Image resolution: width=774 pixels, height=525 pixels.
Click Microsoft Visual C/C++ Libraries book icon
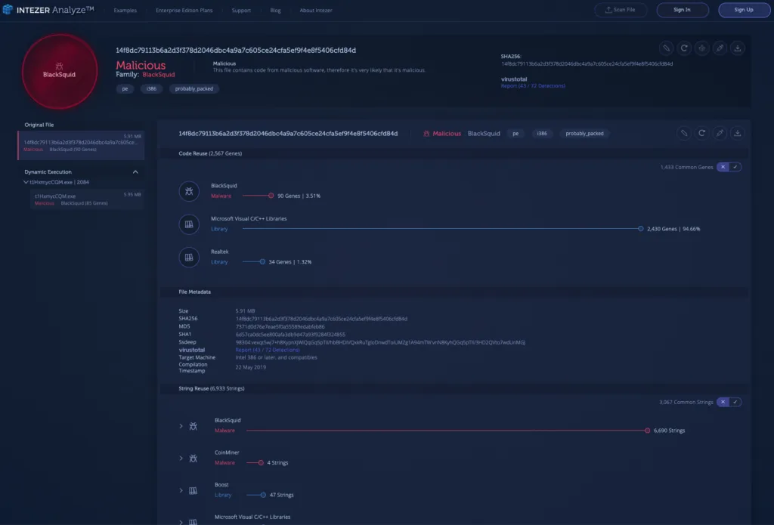[x=189, y=224]
